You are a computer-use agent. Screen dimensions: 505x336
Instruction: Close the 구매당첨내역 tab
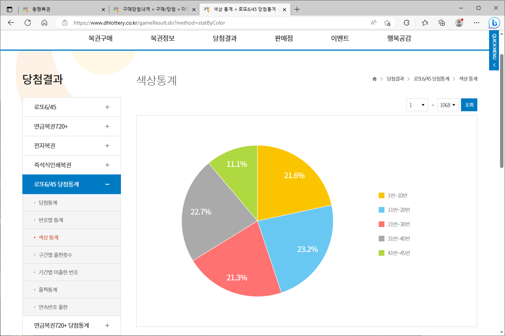point(194,9)
